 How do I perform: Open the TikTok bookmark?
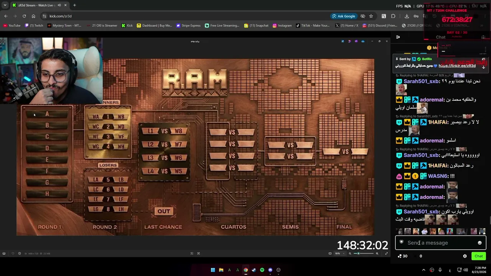pyautogui.click(x=313, y=26)
